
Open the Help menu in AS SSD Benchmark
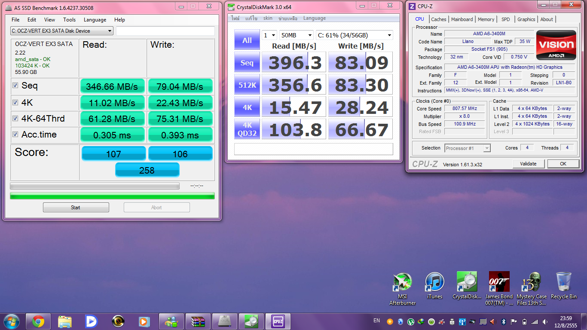point(119,20)
